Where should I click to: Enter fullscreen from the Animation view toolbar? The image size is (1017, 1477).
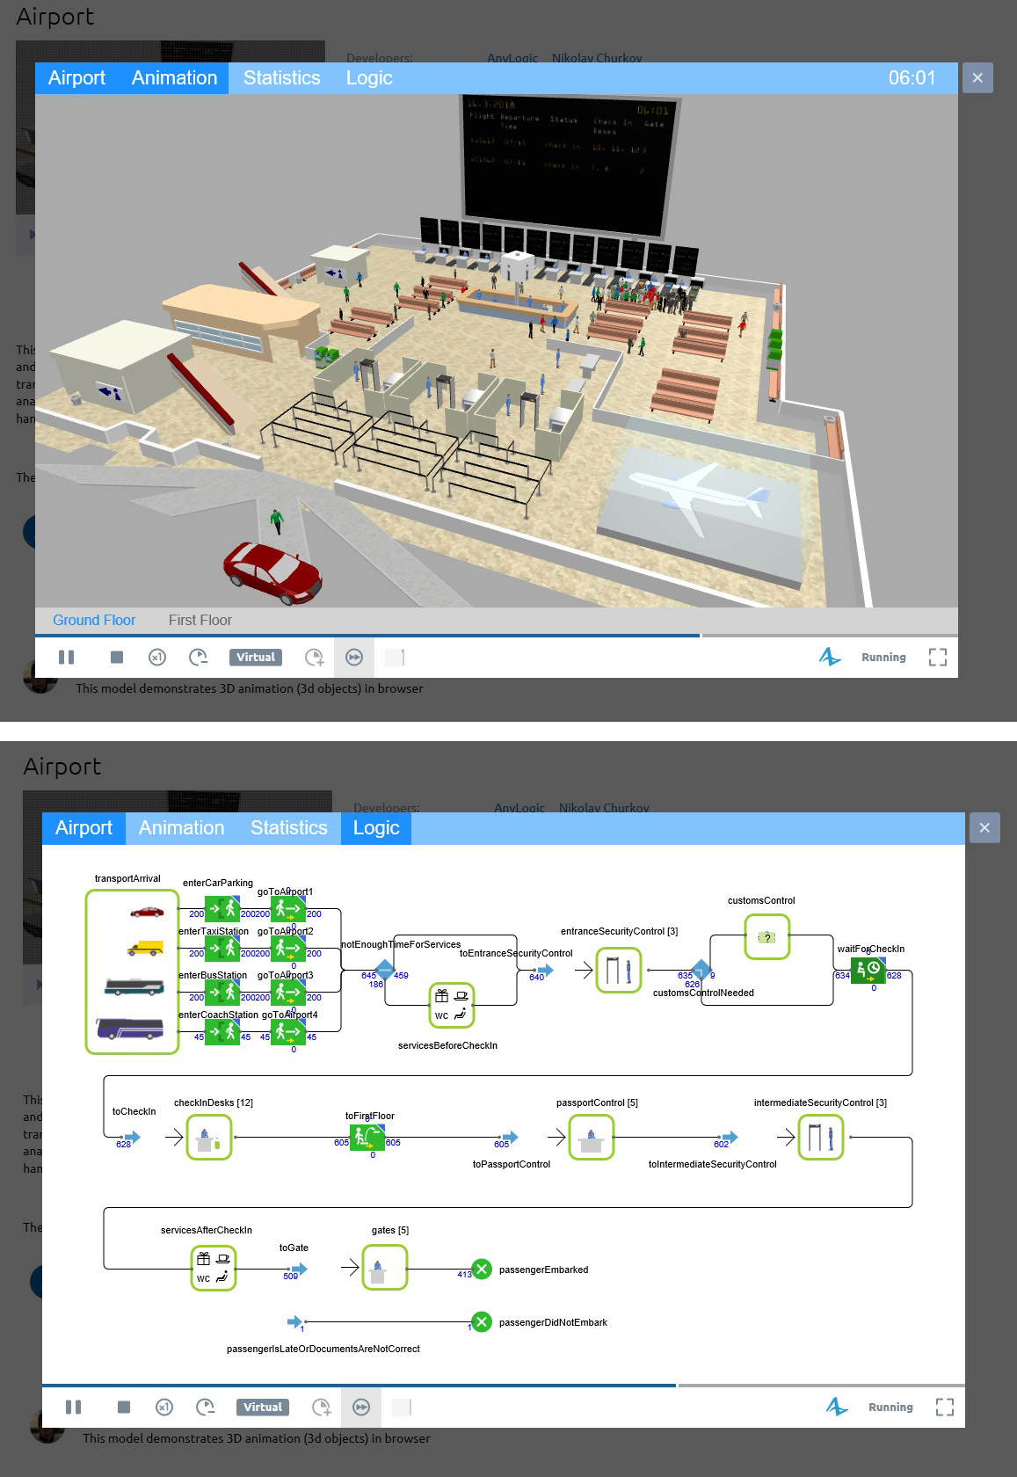point(938,657)
